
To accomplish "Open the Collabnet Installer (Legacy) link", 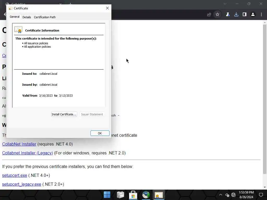I will coord(27,153).
